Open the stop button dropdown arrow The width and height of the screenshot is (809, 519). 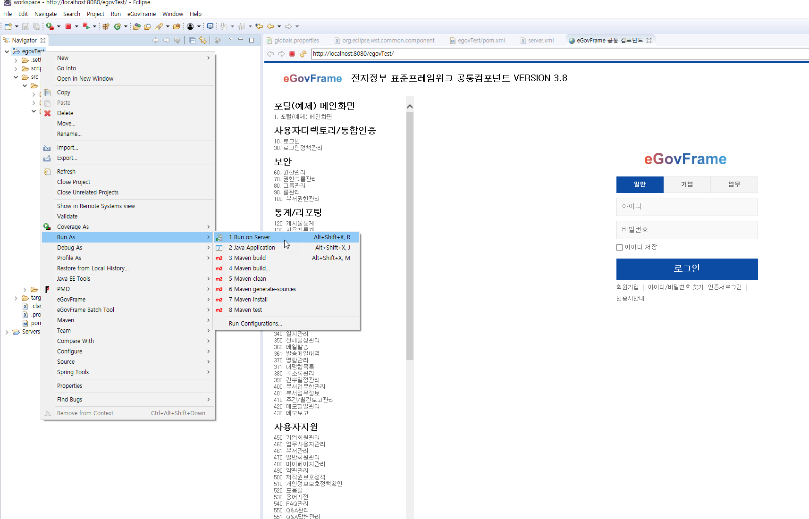[76, 26]
